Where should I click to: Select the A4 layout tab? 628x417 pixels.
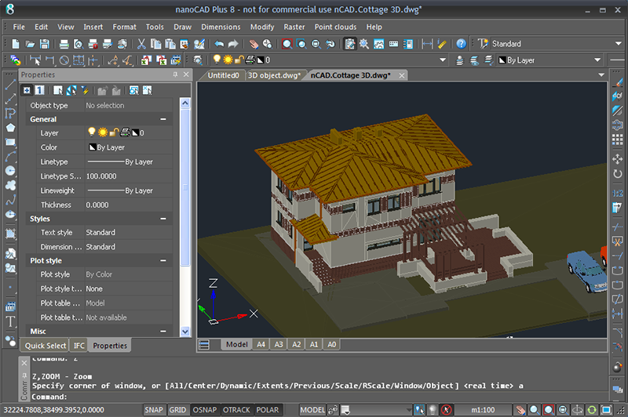(261, 344)
